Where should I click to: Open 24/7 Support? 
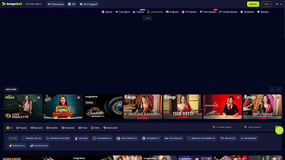(89, 4)
